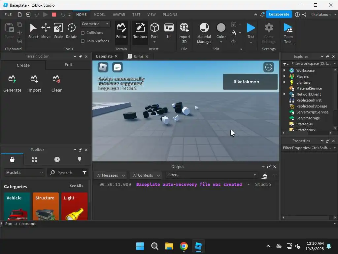Open the PLUGINS ribbon tab

tap(170, 15)
